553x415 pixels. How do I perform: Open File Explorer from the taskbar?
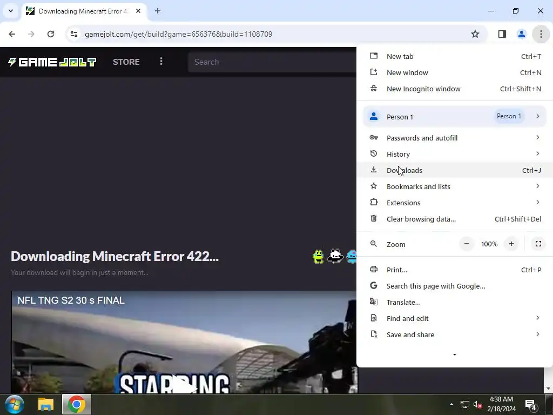pyautogui.click(x=46, y=404)
